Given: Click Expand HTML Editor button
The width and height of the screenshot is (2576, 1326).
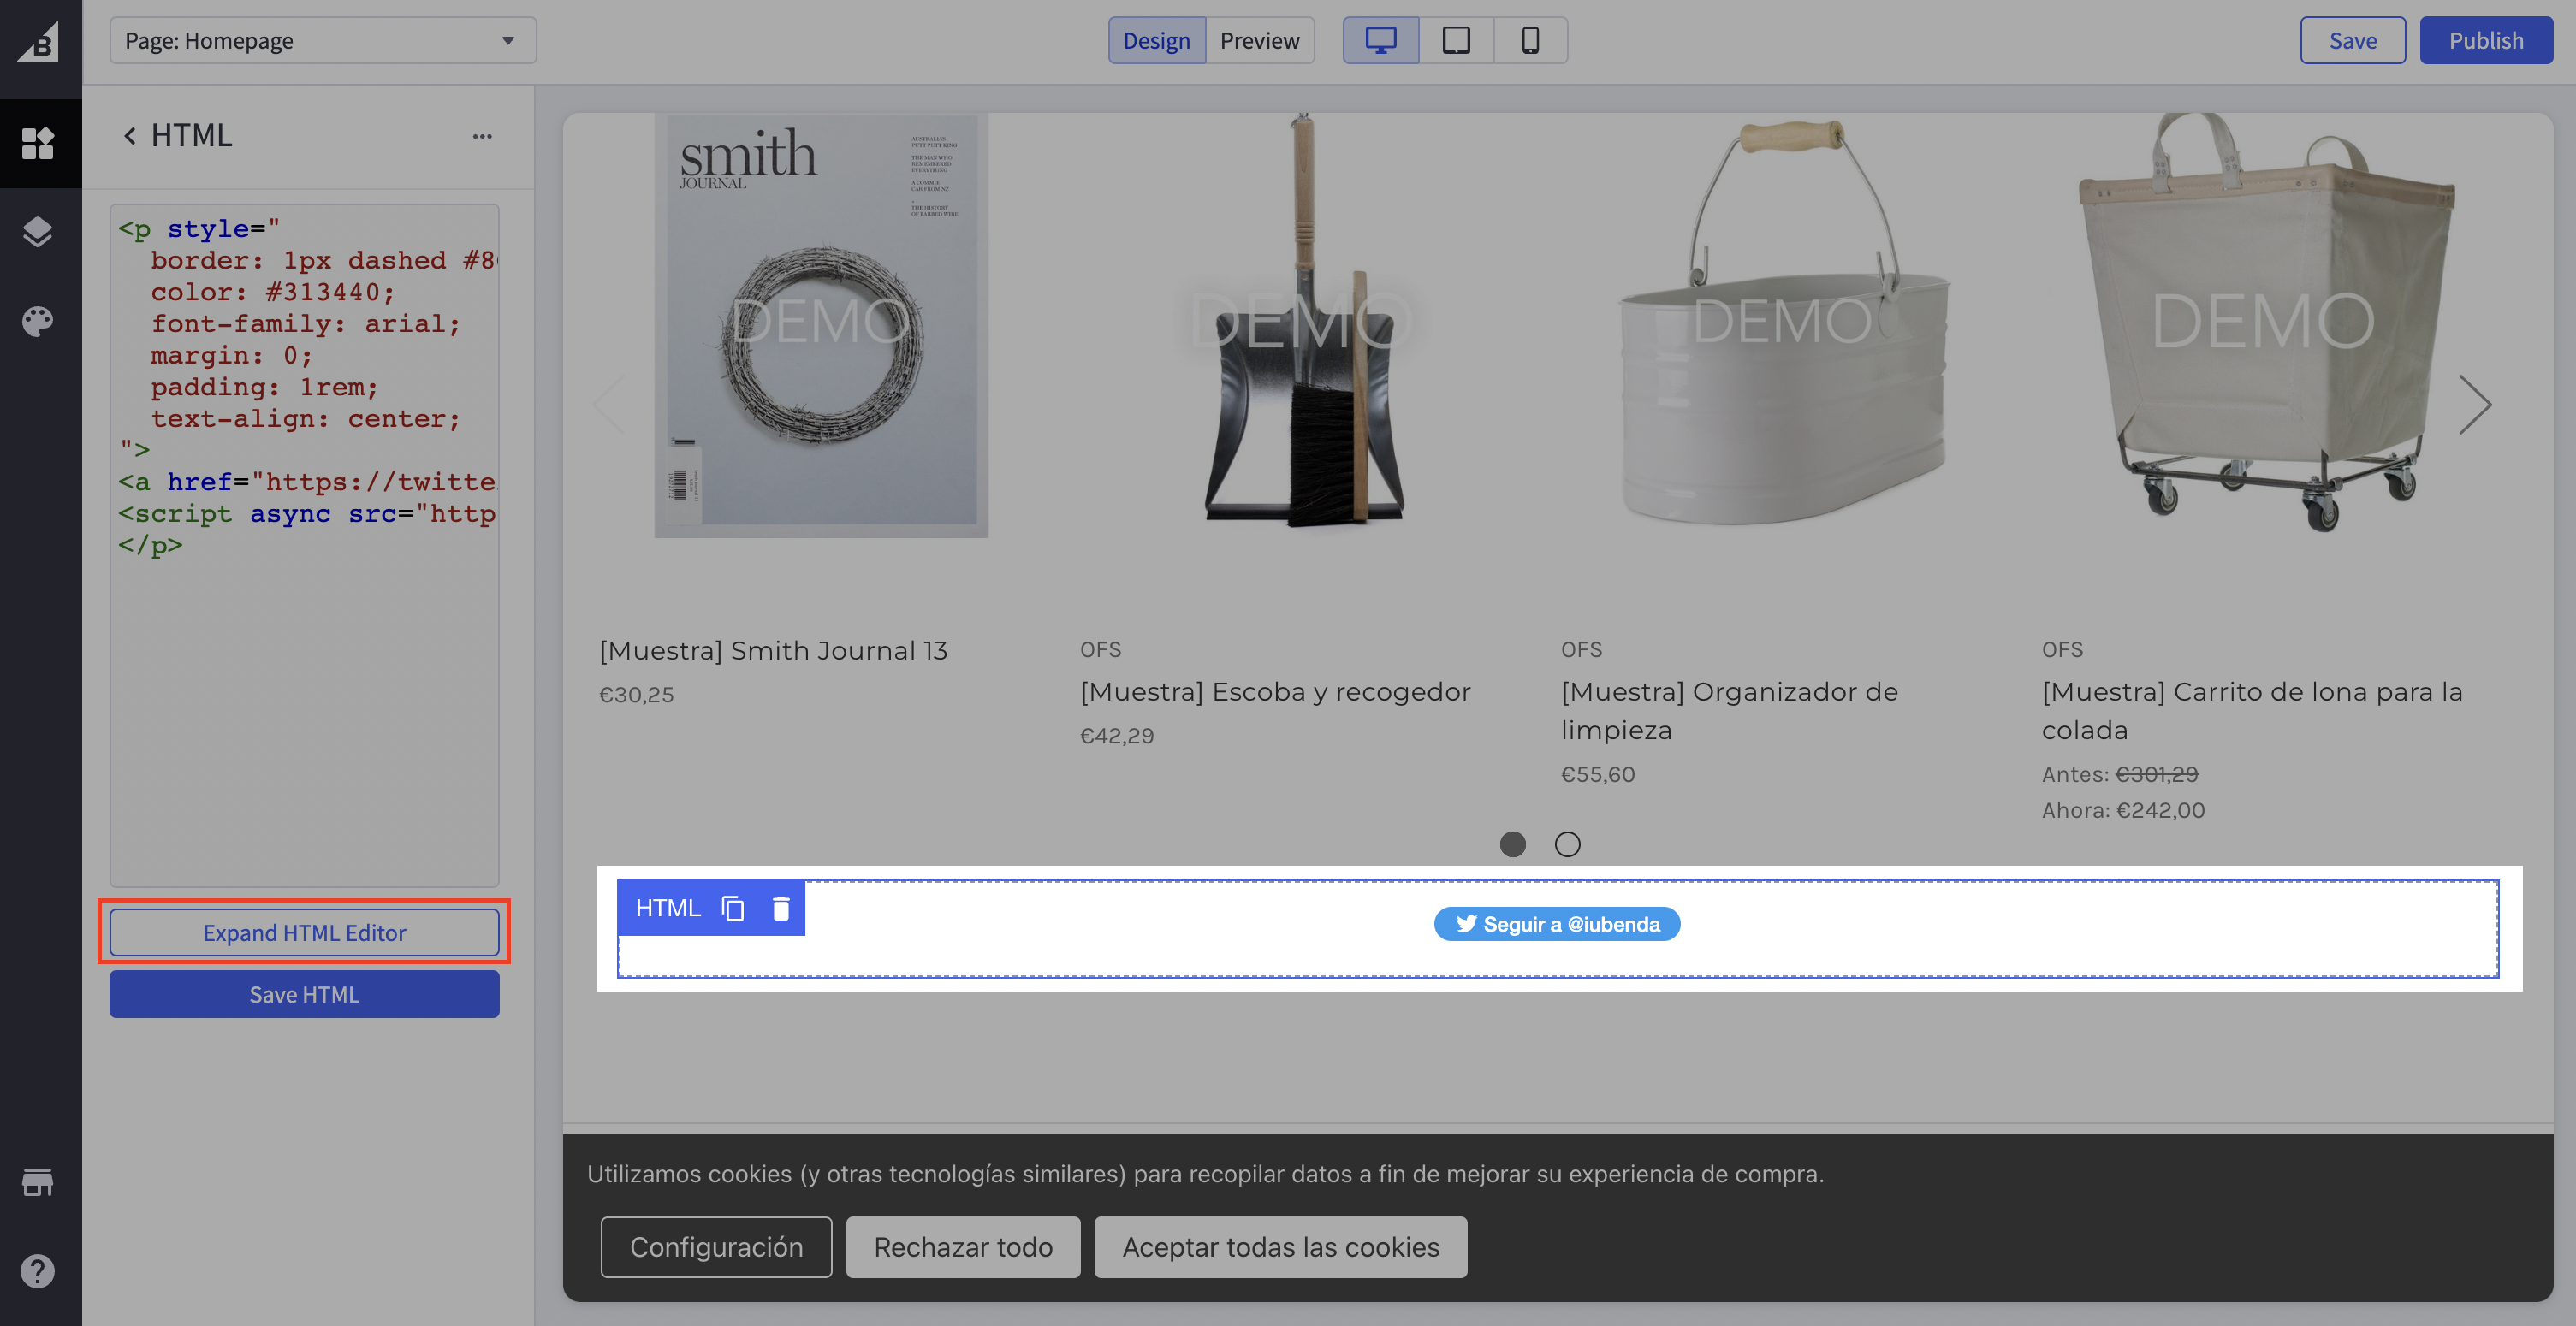Looking at the screenshot, I should (x=304, y=932).
